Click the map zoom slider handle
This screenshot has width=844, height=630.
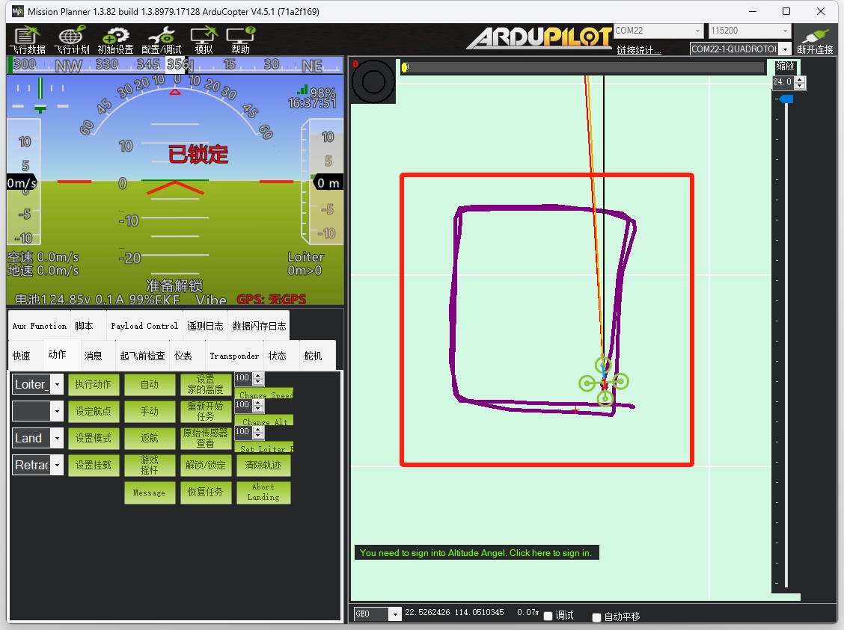pos(786,99)
